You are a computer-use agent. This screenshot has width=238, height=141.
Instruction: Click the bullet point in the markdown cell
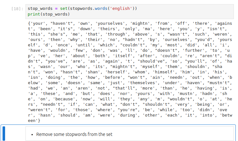32,135
